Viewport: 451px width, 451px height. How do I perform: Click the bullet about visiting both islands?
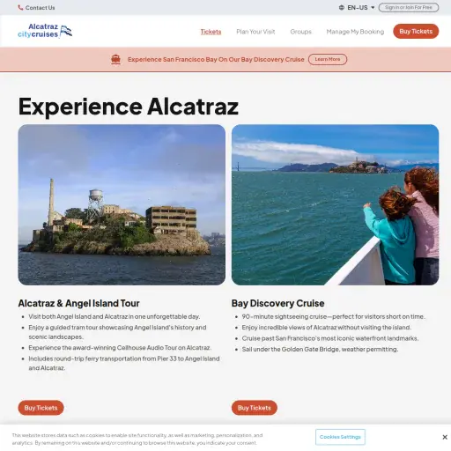(115, 316)
